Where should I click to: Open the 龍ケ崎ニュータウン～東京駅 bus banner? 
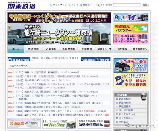coord(59,34)
